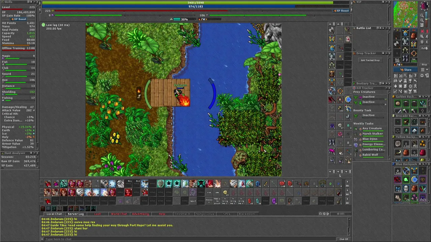The height and width of the screenshot is (242, 431).
Task: Open the NPCs chat tab
Action: click(x=227, y=214)
